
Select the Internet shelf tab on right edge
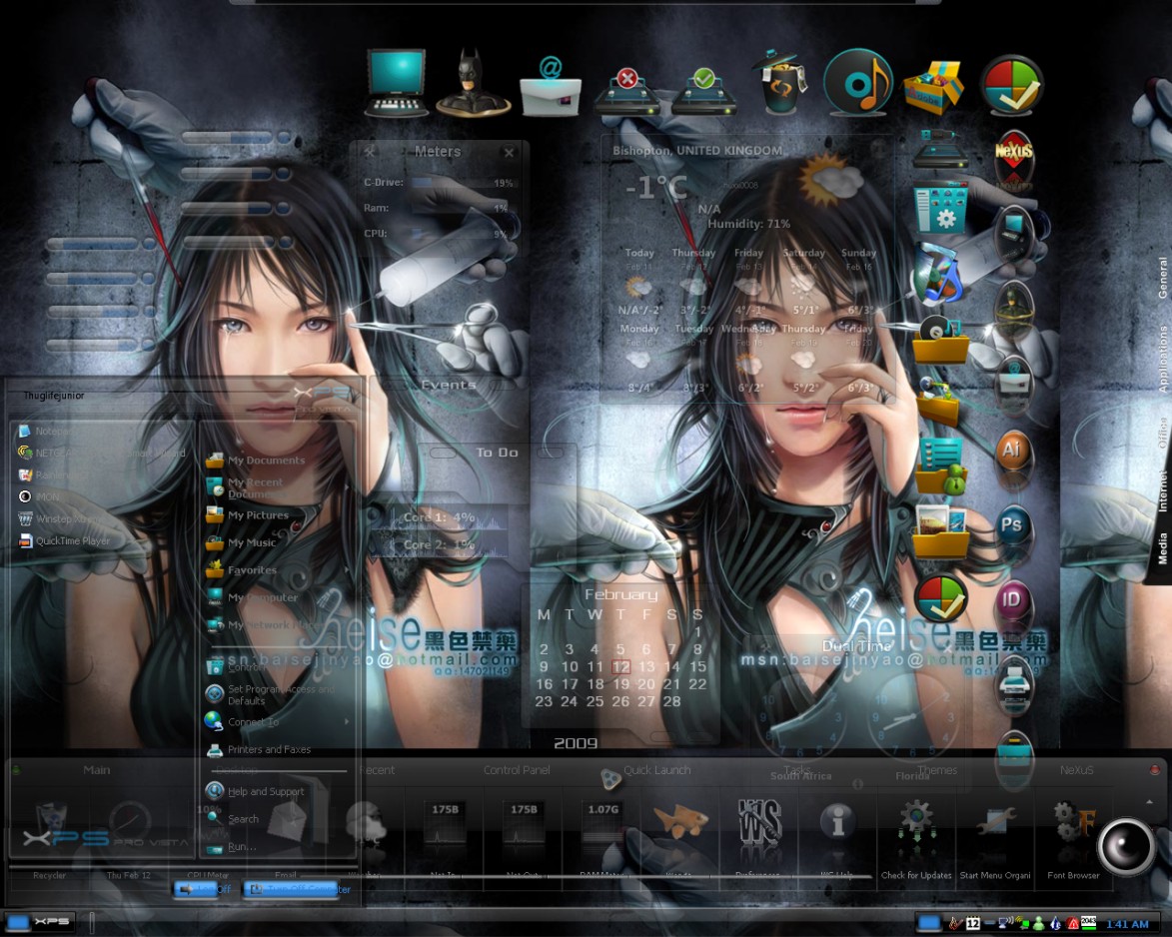tap(1162, 490)
